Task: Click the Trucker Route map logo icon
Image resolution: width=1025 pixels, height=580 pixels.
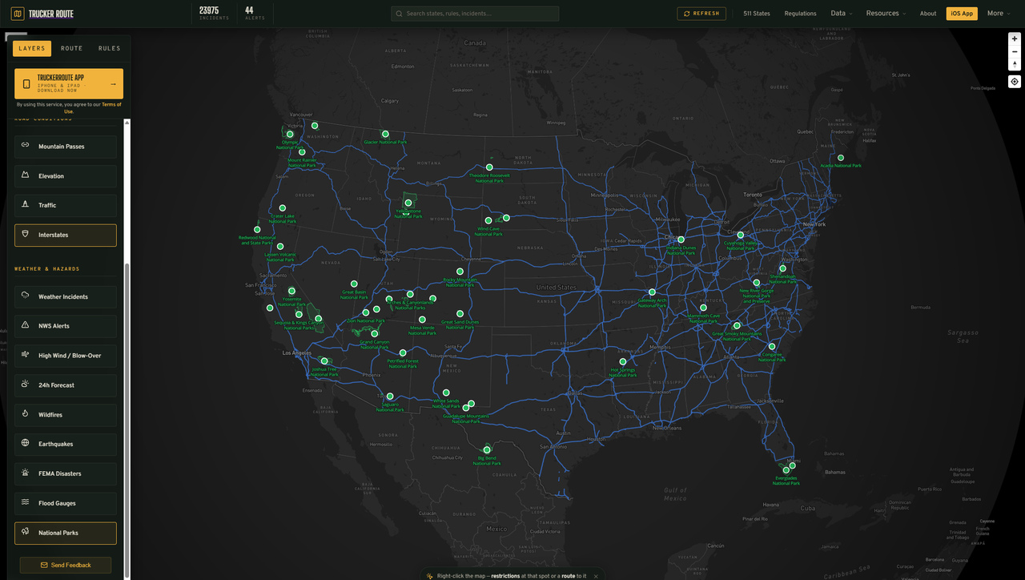Action: click(18, 14)
